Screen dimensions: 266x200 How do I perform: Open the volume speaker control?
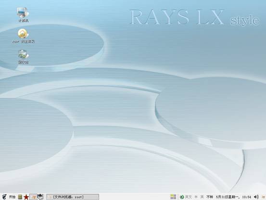[x=256, y=197]
